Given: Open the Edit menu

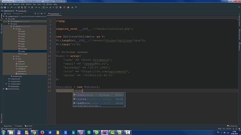Looking at the screenshot, I should (x=6, y=4).
